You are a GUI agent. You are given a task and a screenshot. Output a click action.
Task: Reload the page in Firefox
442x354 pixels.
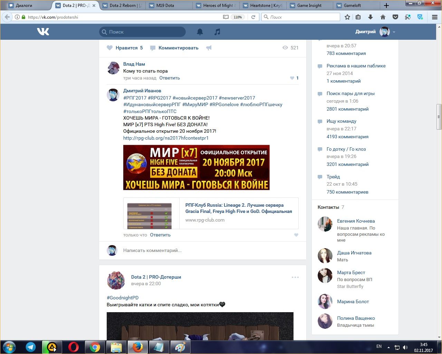tap(253, 17)
